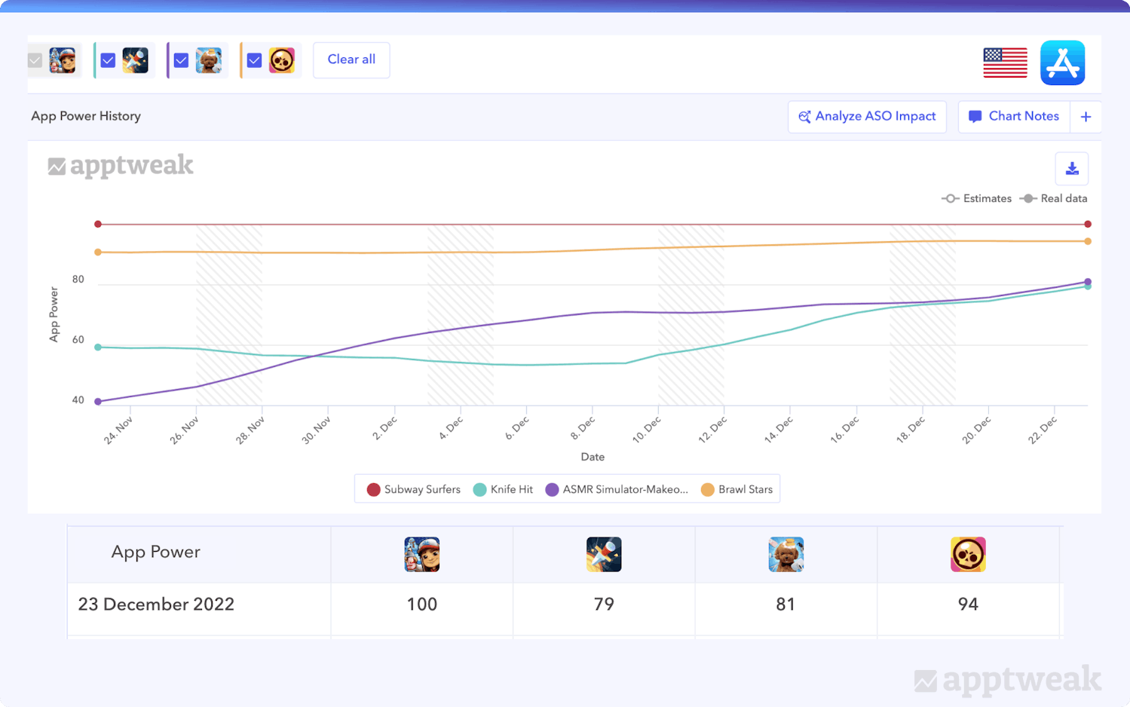This screenshot has width=1130, height=707.
Task: Click the ASMR Simulator endpoint on chart
Action: coord(1087,282)
